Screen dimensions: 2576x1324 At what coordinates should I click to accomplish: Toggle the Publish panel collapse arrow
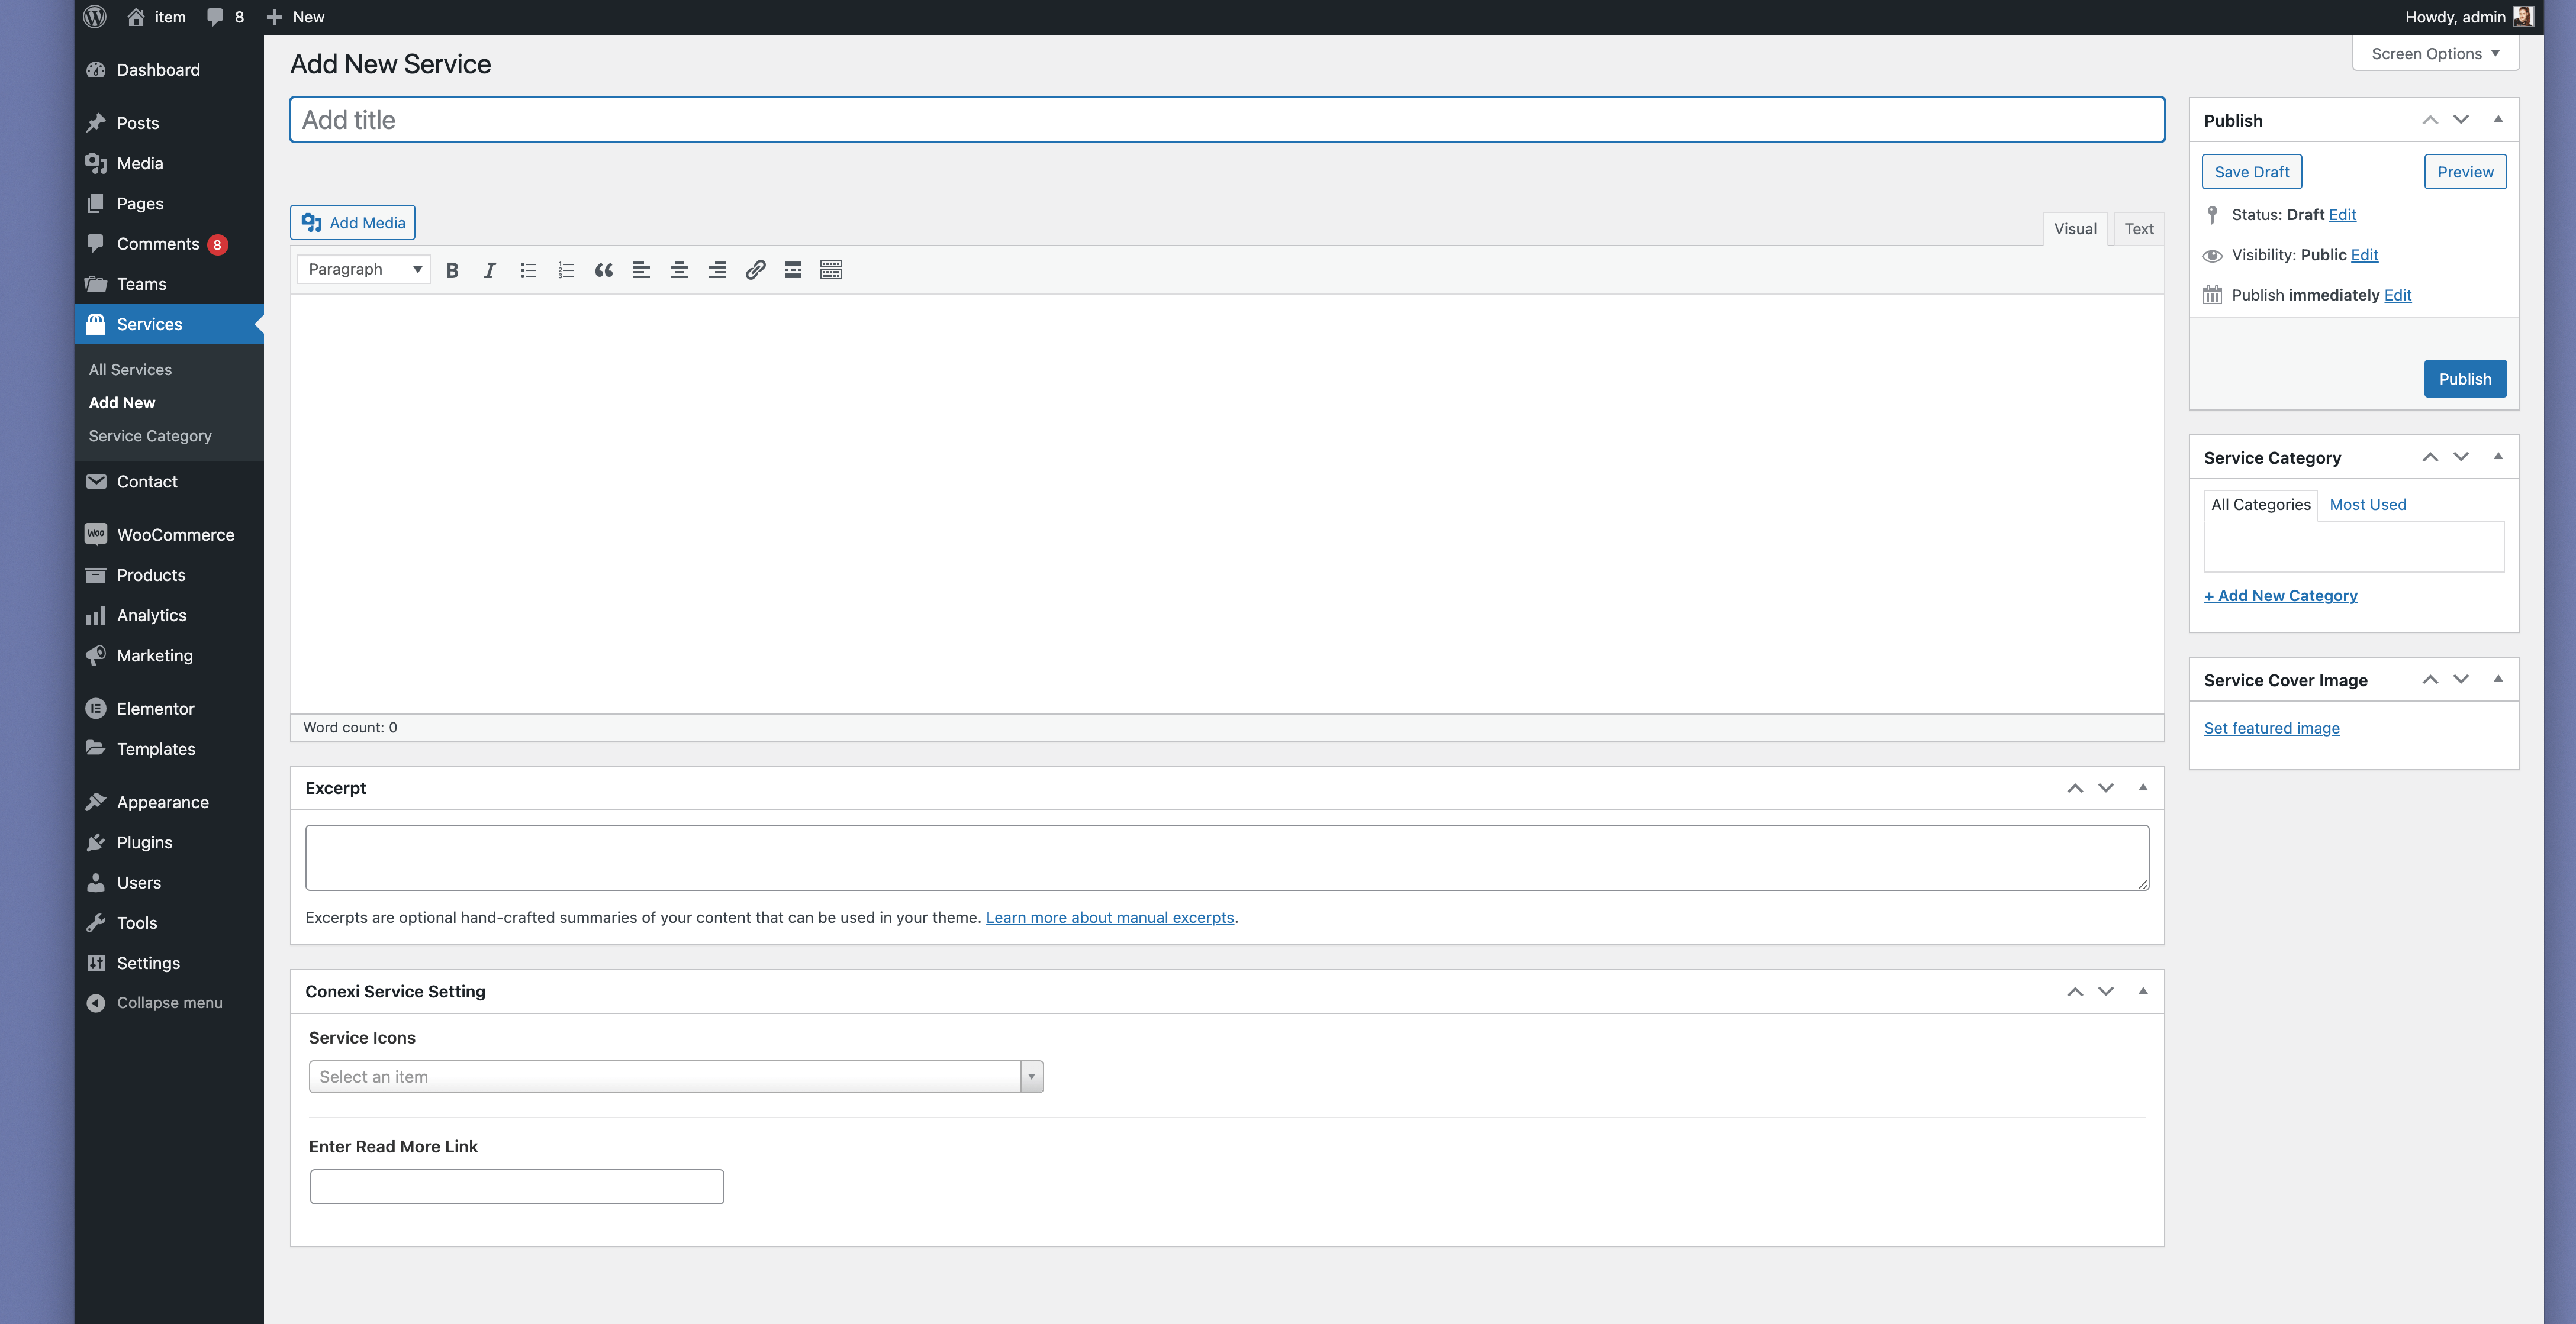(2498, 120)
